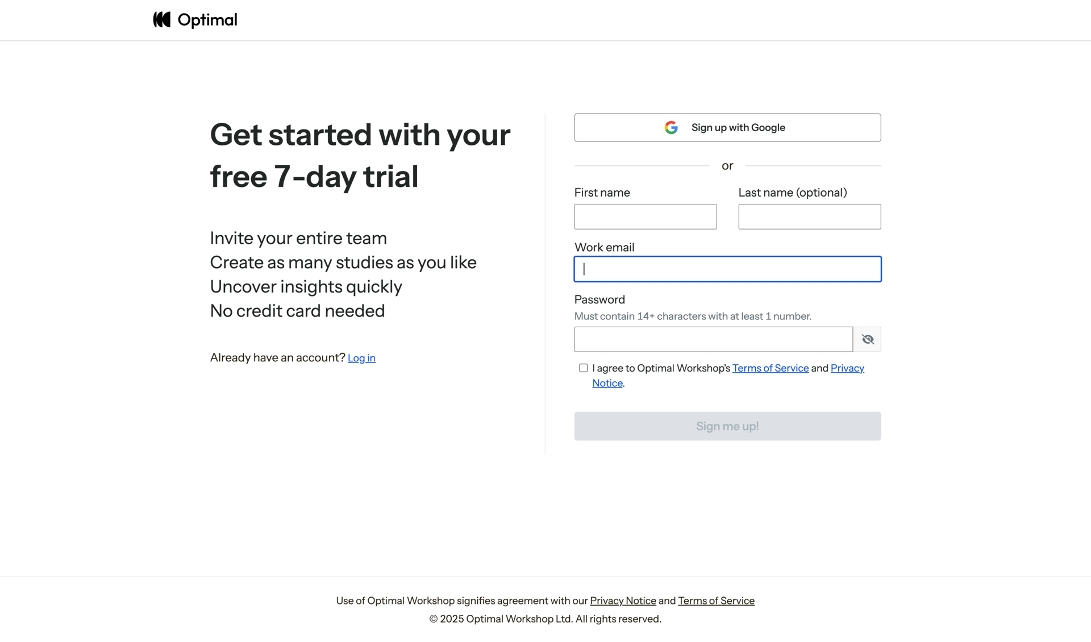Viewport: 1091px width, 642px height.
Task: Focus the Last name input field
Action: (809, 216)
